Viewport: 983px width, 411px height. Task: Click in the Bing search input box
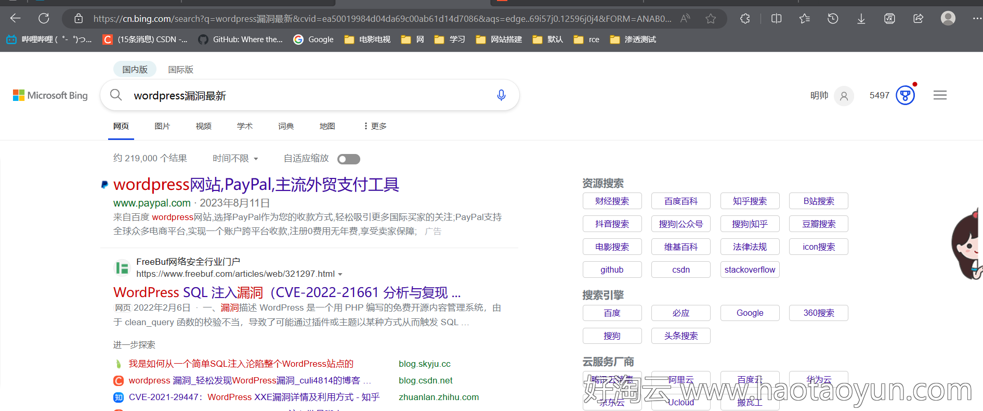click(310, 96)
